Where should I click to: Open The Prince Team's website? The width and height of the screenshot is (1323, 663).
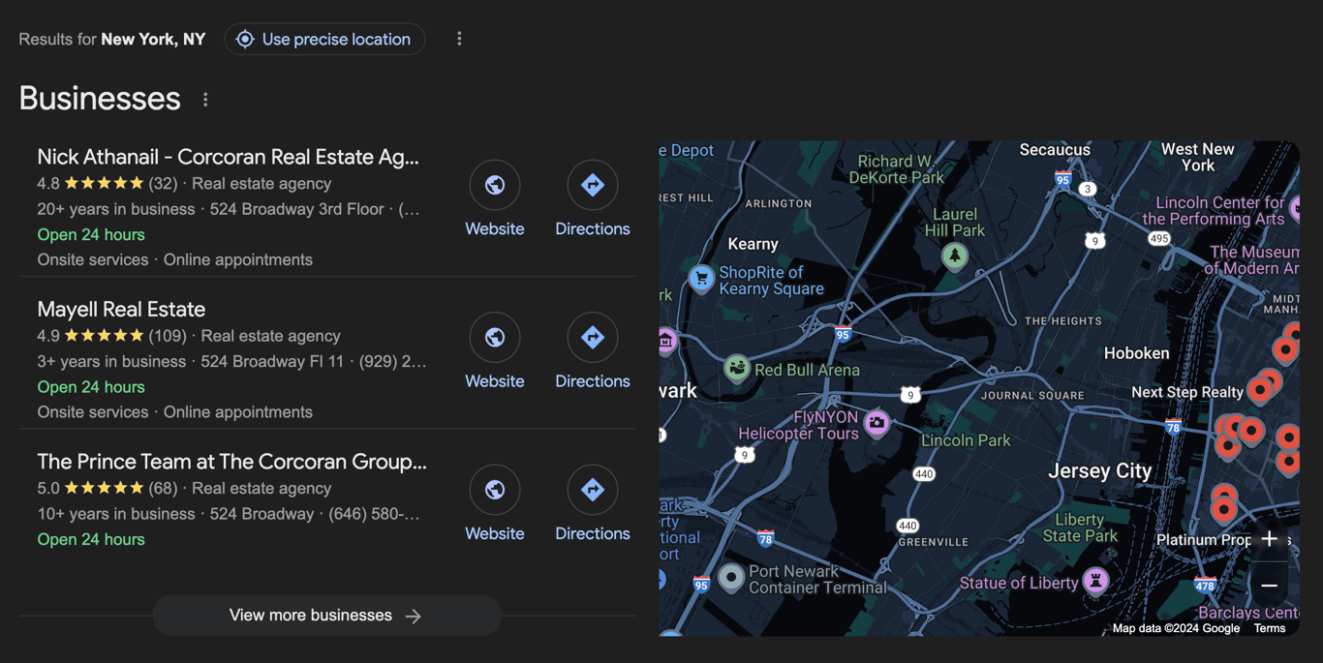[x=495, y=490]
